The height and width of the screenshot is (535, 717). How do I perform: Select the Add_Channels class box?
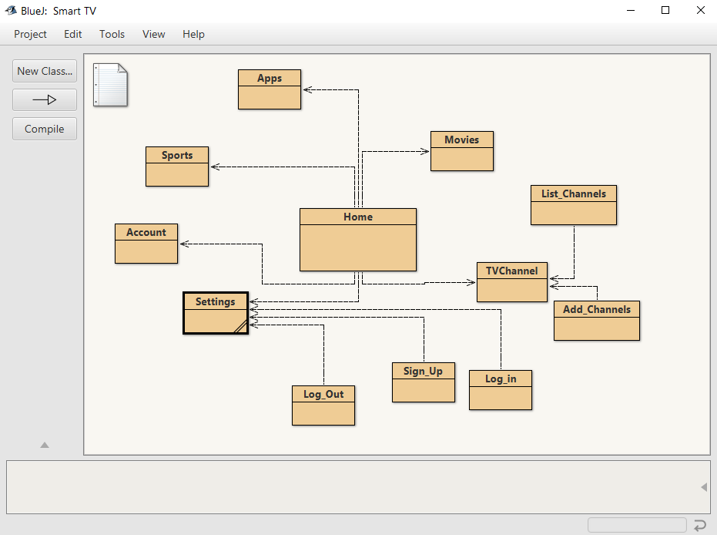(x=597, y=321)
